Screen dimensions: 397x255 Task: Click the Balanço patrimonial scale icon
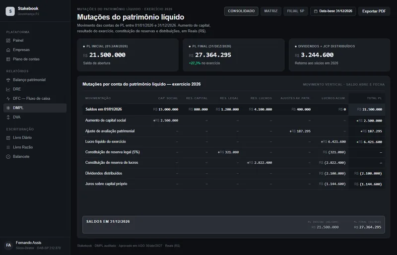click(x=8, y=80)
